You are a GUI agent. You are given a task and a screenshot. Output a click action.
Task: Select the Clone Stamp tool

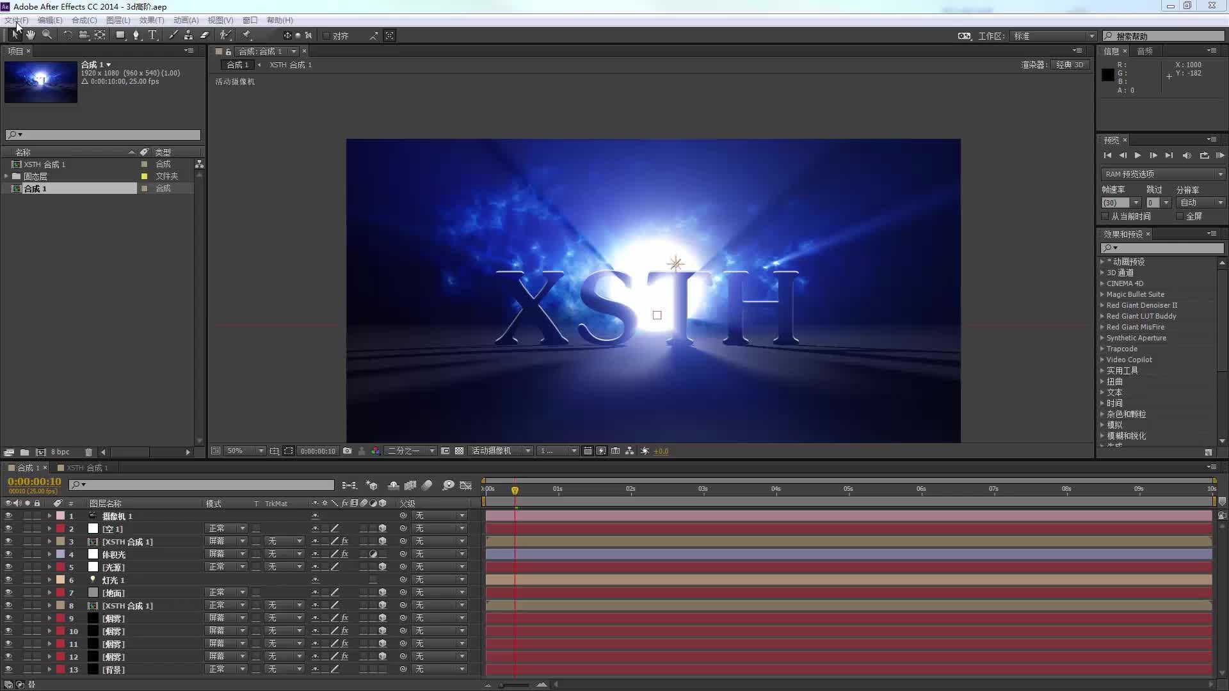coord(188,35)
